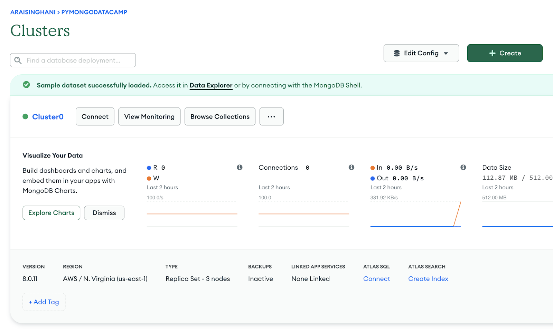The width and height of the screenshot is (553, 331).
Task: Click the Connect button for Cluster0
Action: pos(95,116)
